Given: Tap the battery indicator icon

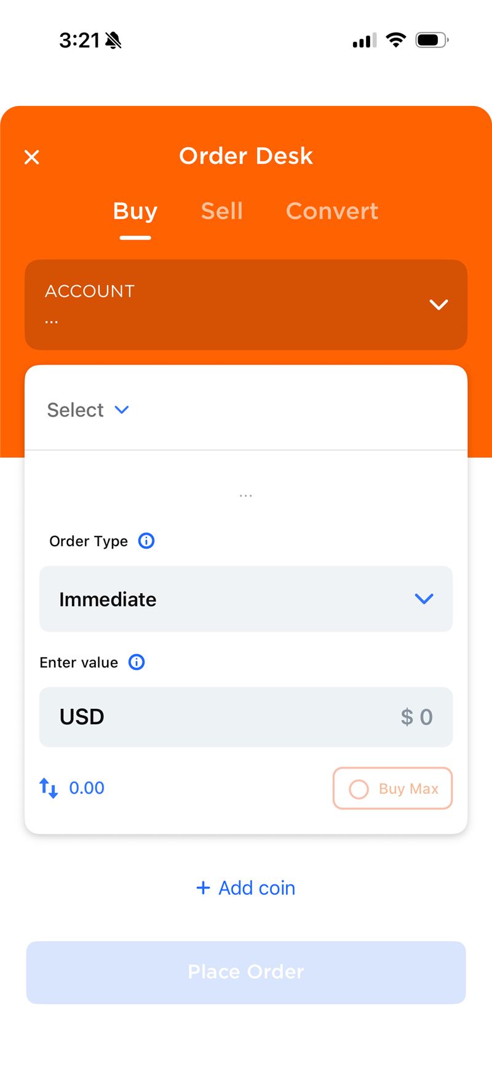Looking at the screenshot, I should [x=432, y=41].
